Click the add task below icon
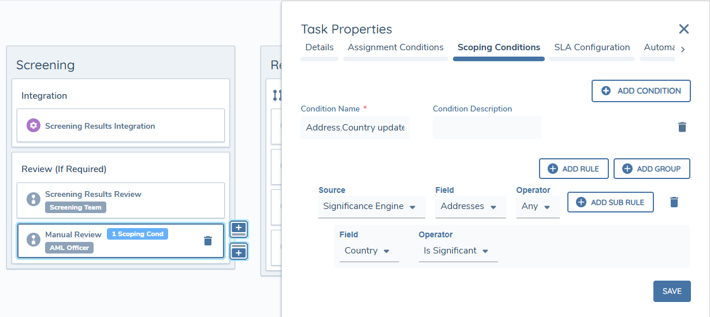710x317 pixels. [239, 251]
